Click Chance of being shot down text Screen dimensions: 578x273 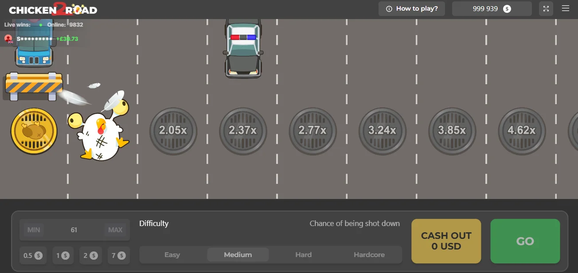coord(355,223)
